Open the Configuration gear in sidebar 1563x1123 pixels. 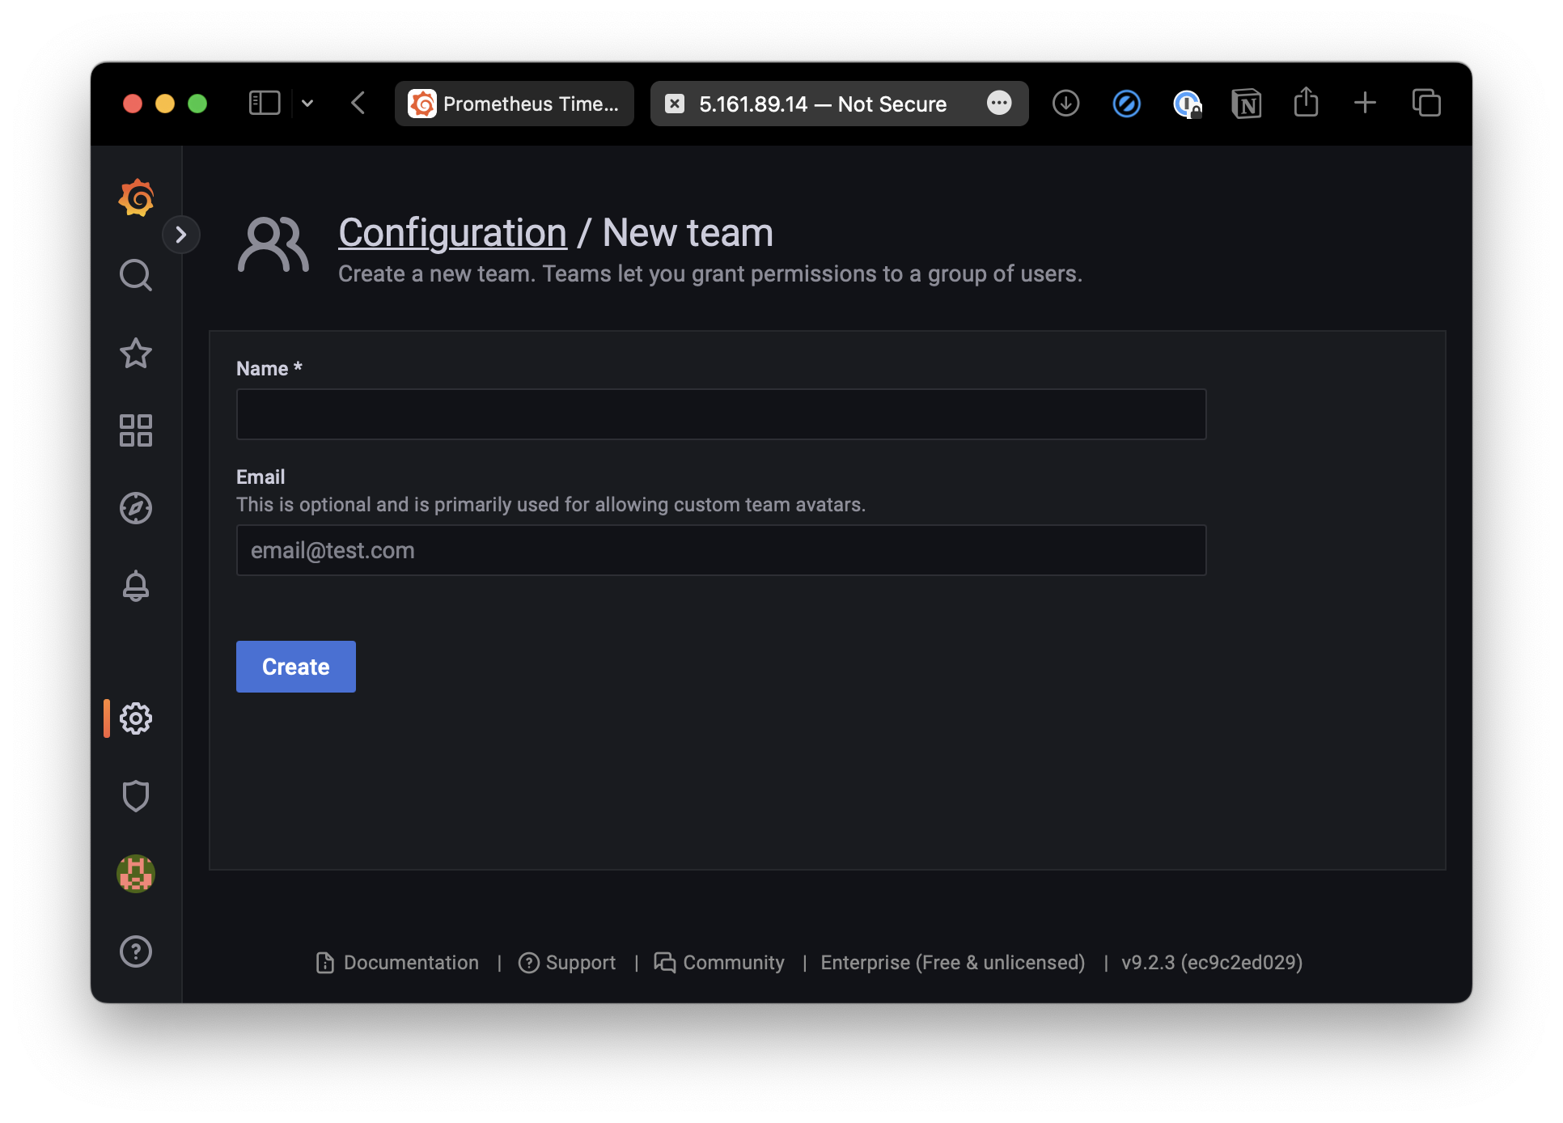136,718
